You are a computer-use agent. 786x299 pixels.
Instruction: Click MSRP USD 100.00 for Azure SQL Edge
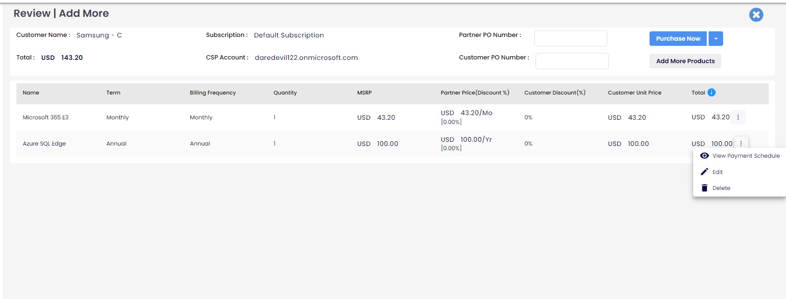(378, 144)
